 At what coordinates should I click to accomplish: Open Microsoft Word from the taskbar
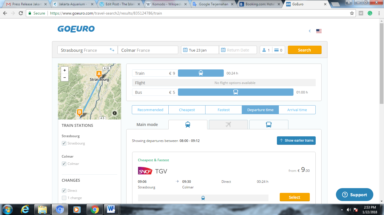[x=111, y=209]
